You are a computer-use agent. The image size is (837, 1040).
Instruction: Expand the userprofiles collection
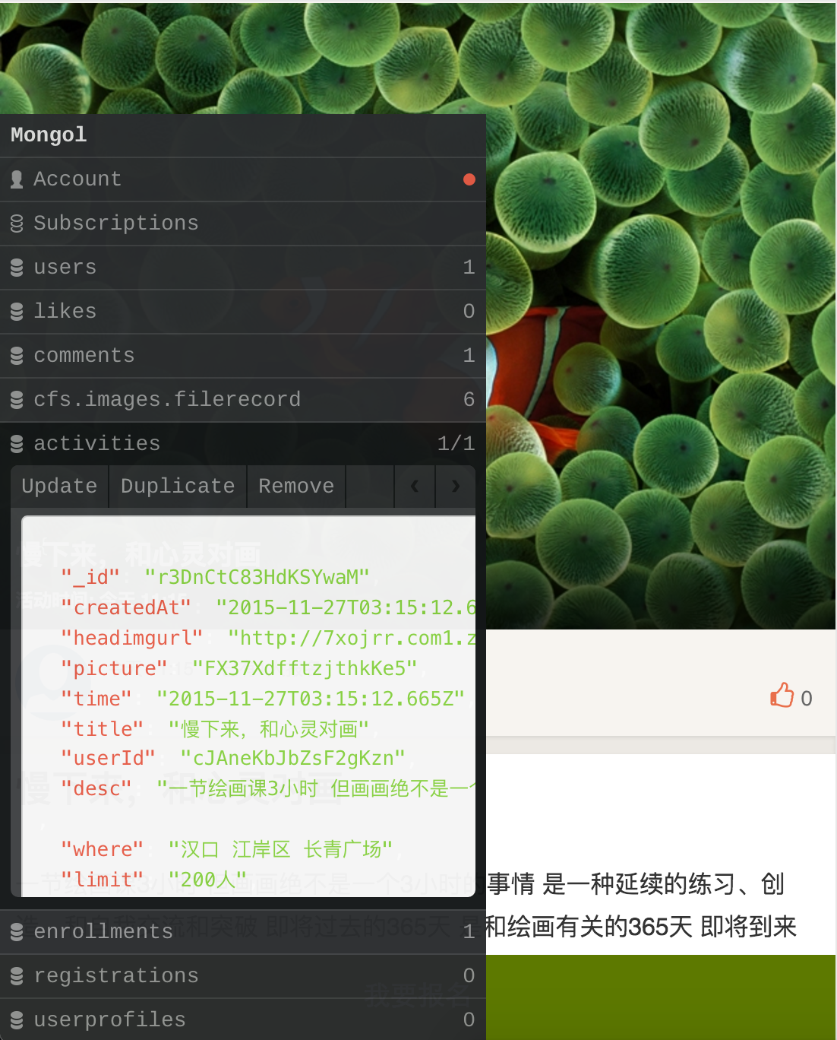(243, 1019)
